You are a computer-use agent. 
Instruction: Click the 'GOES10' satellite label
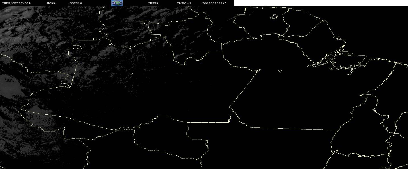(76, 3)
